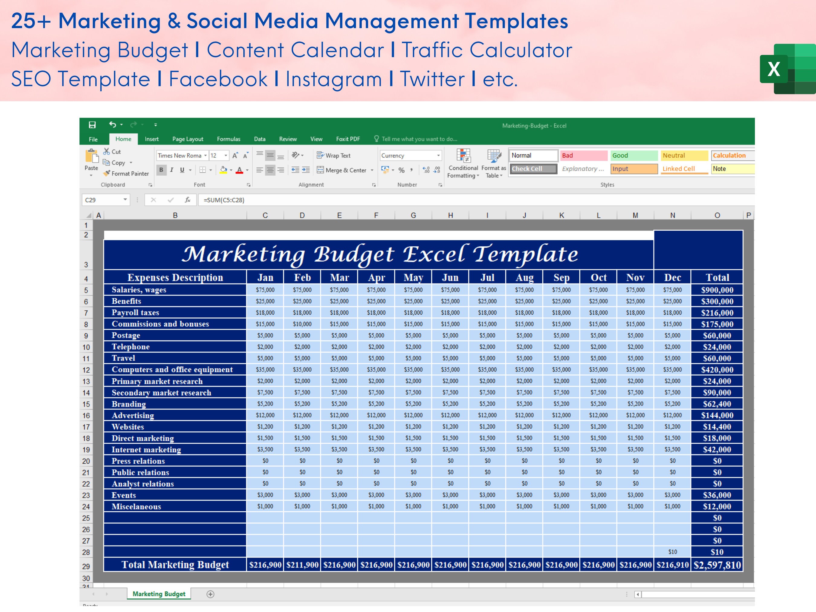Click the Increase Decimal icon
Image resolution: width=816 pixels, height=612 pixels.
click(x=427, y=170)
